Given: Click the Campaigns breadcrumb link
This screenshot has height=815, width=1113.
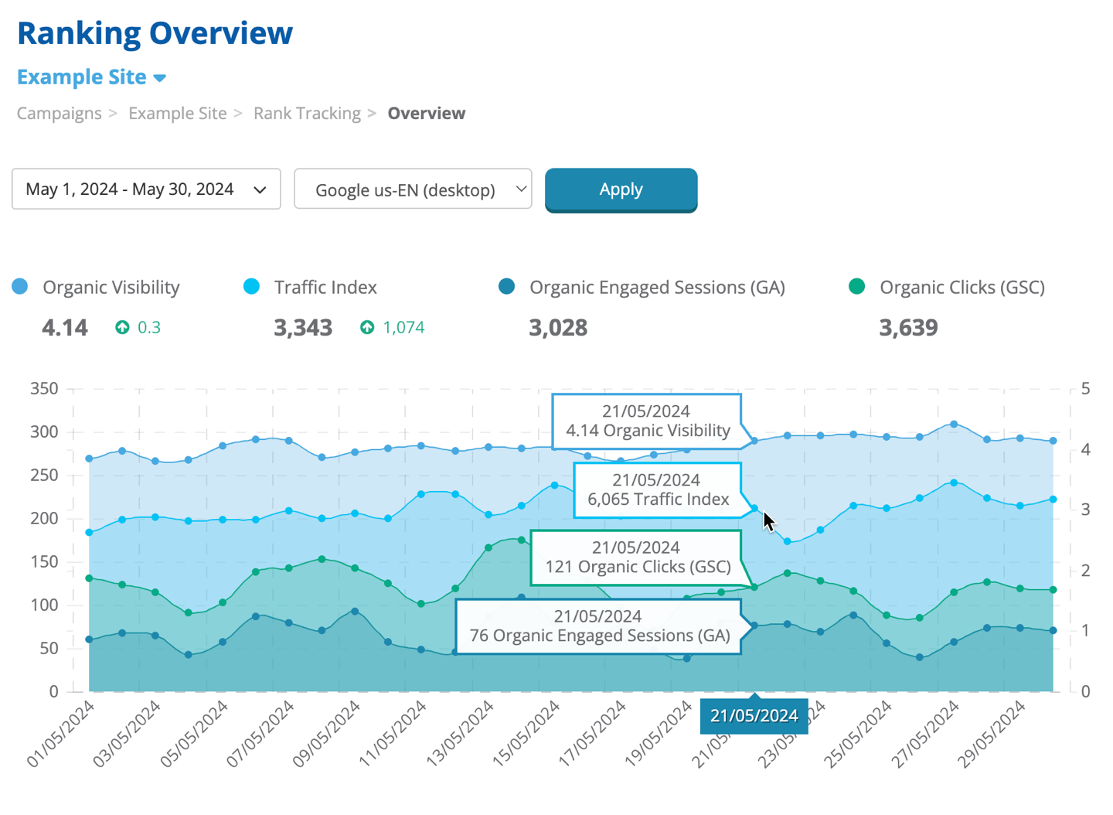Looking at the screenshot, I should [60, 113].
